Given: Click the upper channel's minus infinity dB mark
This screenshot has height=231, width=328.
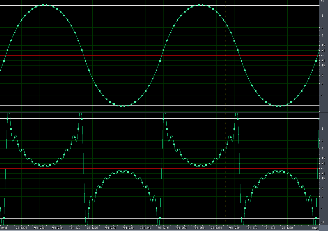Looking at the screenshot, I should click(x=323, y=56).
